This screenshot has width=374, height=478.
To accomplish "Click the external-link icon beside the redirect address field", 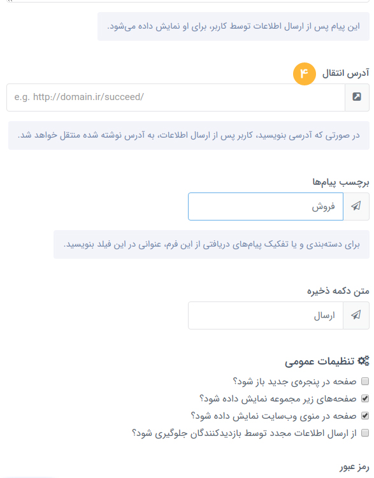I will pyautogui.click(x=357, y=97).
